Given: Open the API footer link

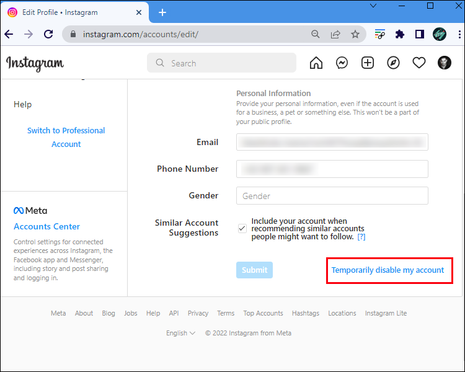Looking at the screenshot, I should point(174,313).
